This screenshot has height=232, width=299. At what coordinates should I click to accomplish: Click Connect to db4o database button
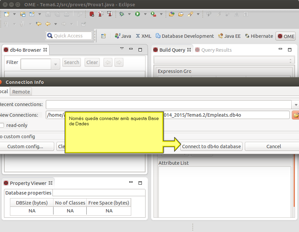click(211, 146)
